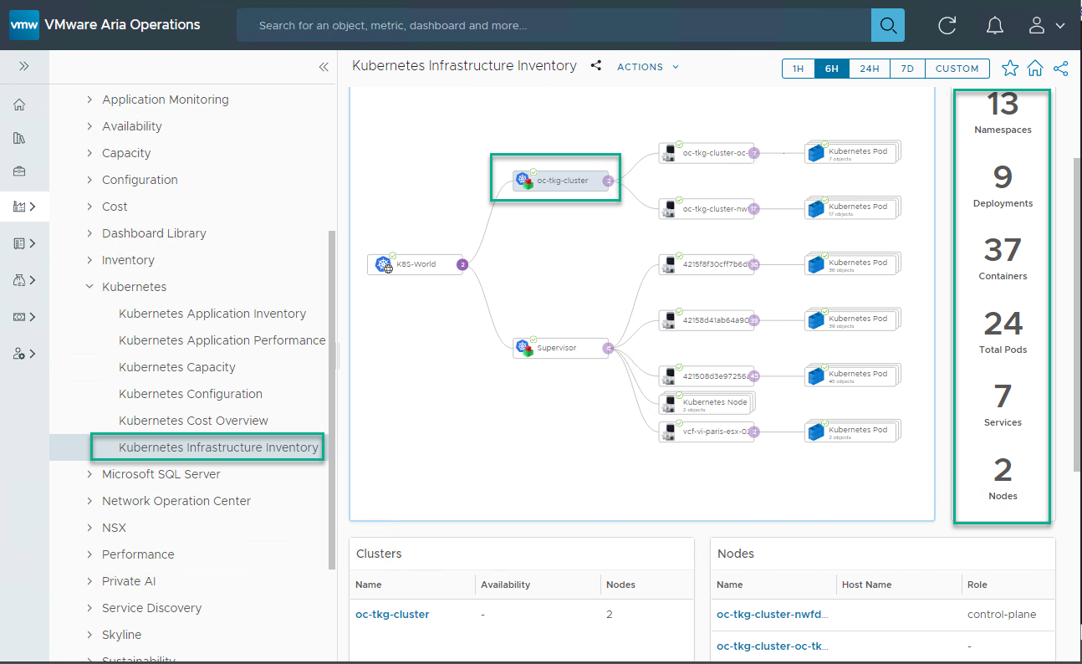Open the Home icon in left rail
The width and height of the screenshot is (1082, 664).
point(19,105)
